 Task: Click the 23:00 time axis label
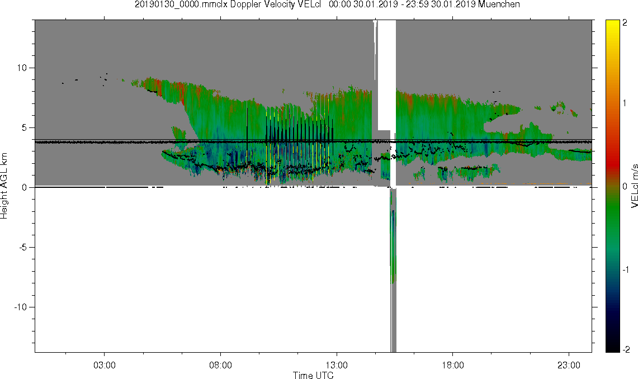tap(569, 365)
